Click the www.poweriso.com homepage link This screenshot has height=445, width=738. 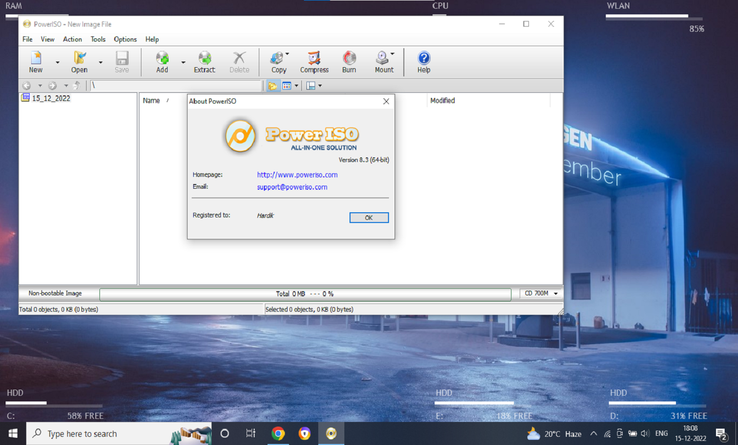[x=297, y=175]
